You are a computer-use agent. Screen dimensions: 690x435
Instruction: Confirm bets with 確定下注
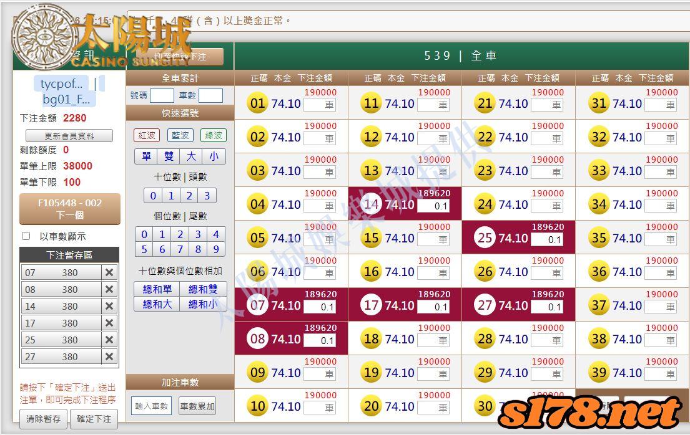pos(94,419)
